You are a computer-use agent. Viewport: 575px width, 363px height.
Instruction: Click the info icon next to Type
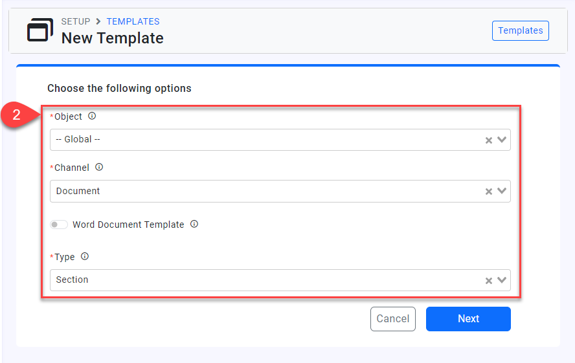pos(85,257)
